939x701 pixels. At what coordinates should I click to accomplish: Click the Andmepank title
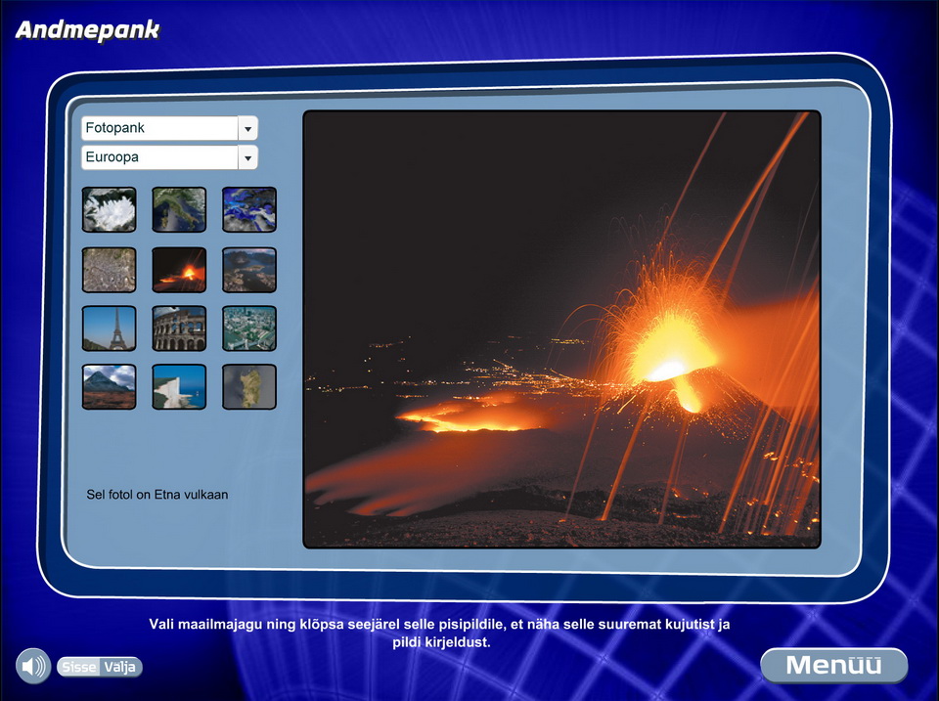pyautogui.click(x=87, y=30)
